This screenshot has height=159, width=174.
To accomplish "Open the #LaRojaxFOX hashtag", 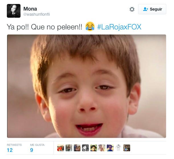I will tap(119, 27).
